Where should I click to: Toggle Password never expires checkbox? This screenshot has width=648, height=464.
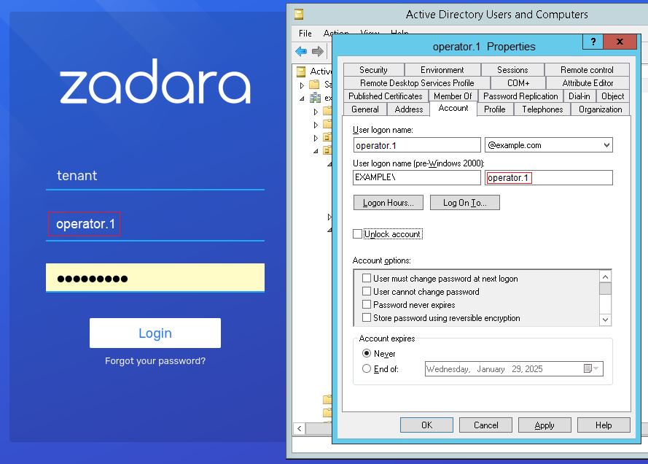click(366, 304)
